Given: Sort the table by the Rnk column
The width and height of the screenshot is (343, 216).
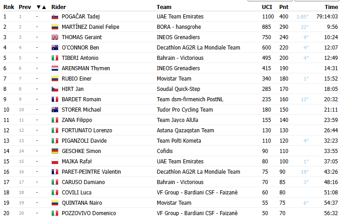Looking at the screenshot, I should click(8, 7).
